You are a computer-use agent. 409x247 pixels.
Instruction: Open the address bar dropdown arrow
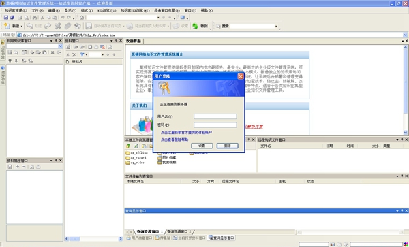[405, 35]
